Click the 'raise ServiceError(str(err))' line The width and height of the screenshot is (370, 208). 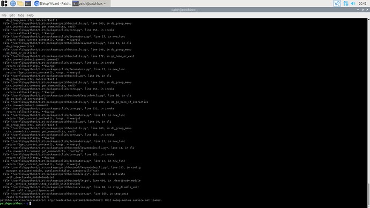pos(28,197)
